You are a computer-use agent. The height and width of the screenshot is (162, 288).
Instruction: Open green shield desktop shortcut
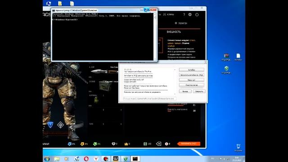tap(226, 70)
